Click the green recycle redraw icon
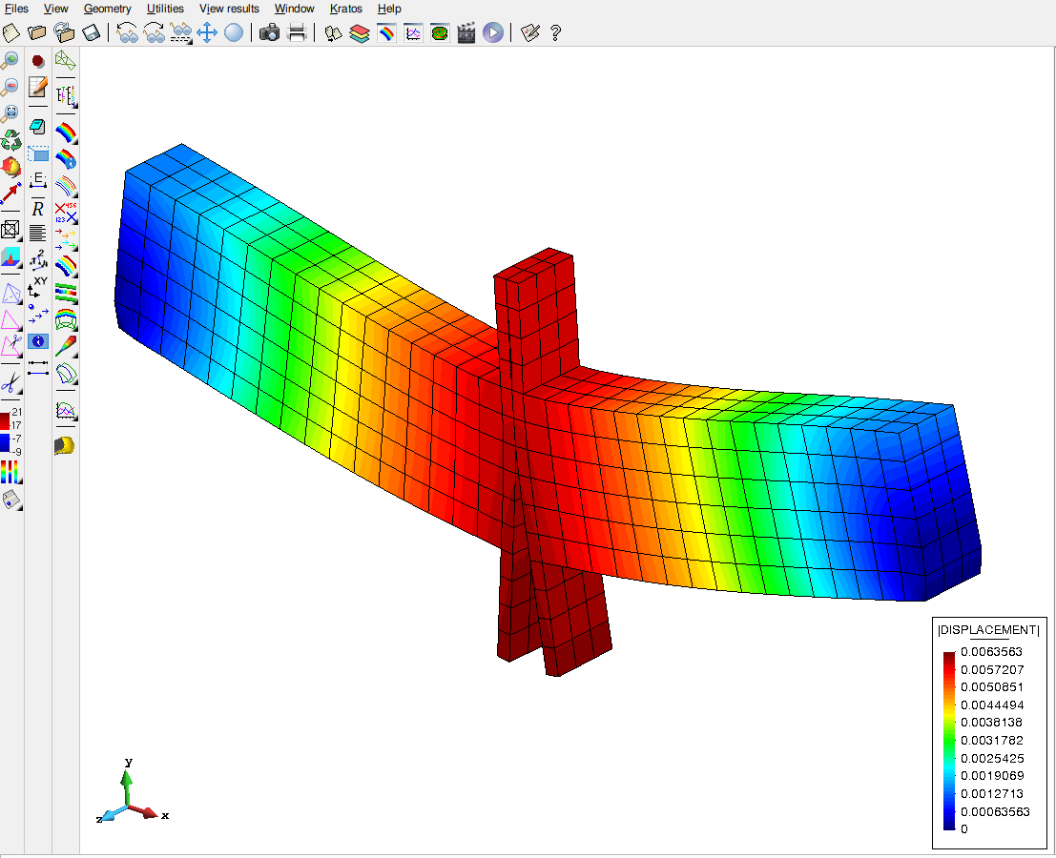1056x858 pixels. (10, 140)
